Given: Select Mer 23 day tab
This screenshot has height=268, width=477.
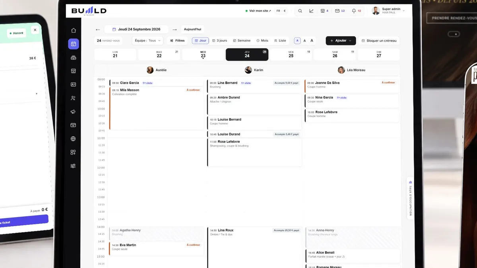Looking at the screenshot, I should (203, 54).
